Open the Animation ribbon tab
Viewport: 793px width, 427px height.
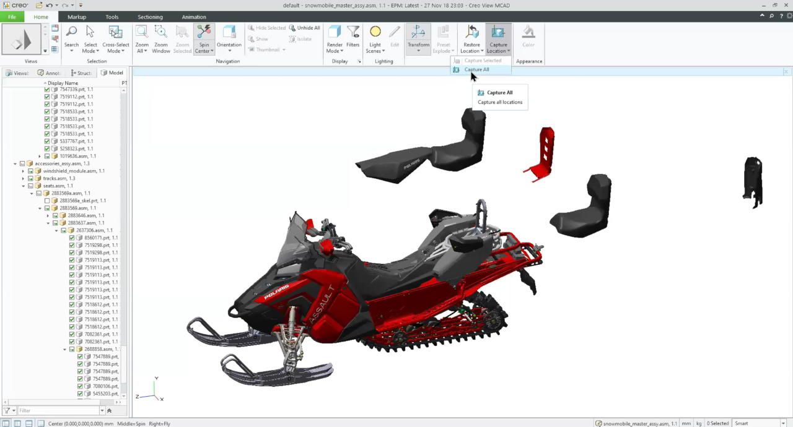pyautogui.click(x=194, y=17)
